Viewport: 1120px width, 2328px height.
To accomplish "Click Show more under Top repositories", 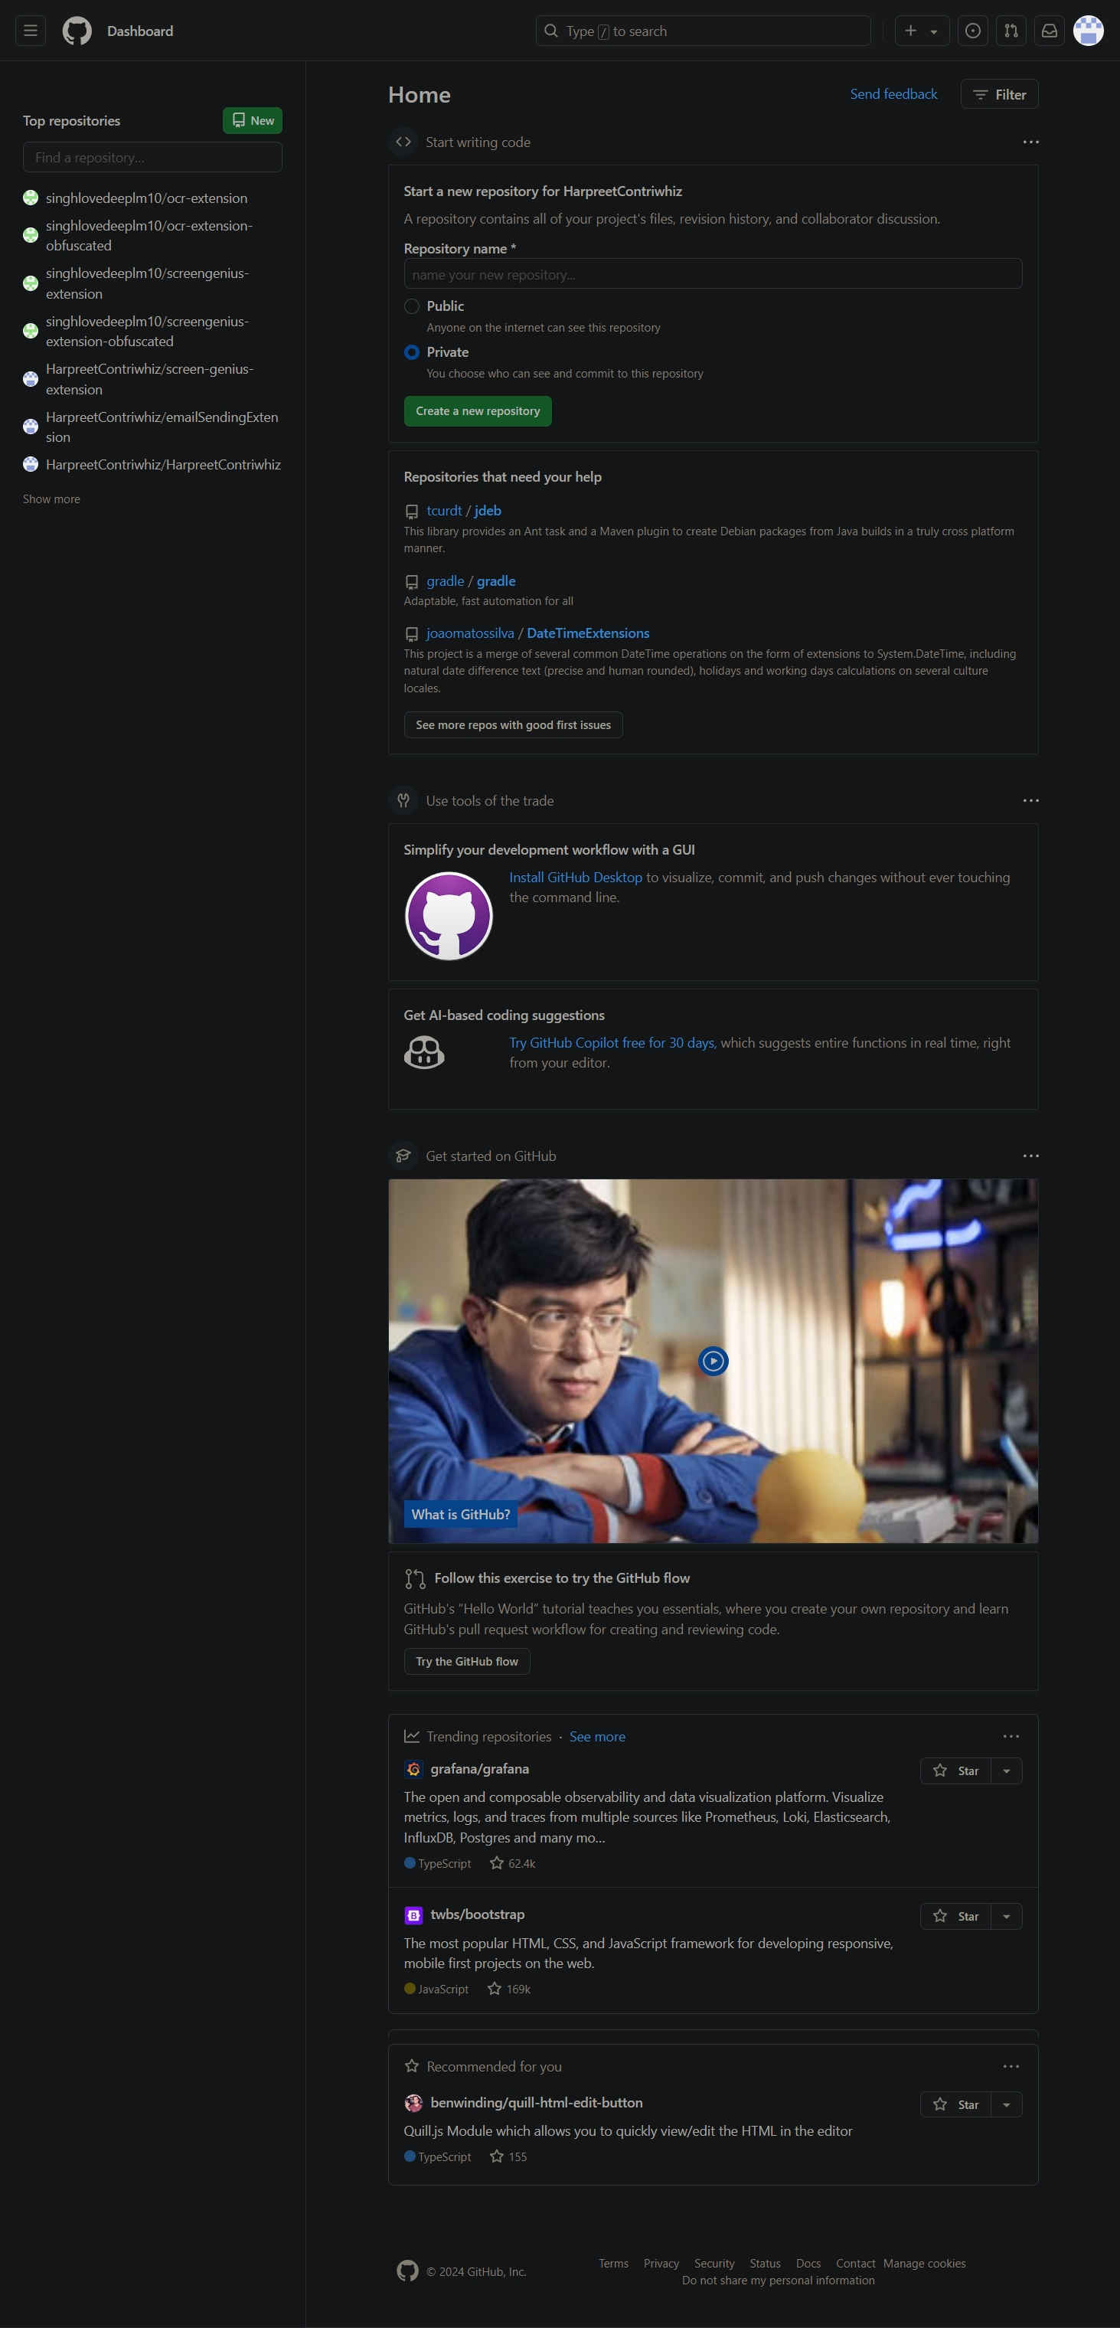I will [51, 499].
